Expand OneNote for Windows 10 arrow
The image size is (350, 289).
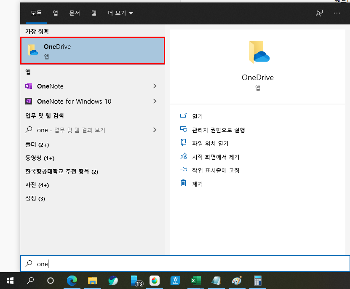pos(155,101)
